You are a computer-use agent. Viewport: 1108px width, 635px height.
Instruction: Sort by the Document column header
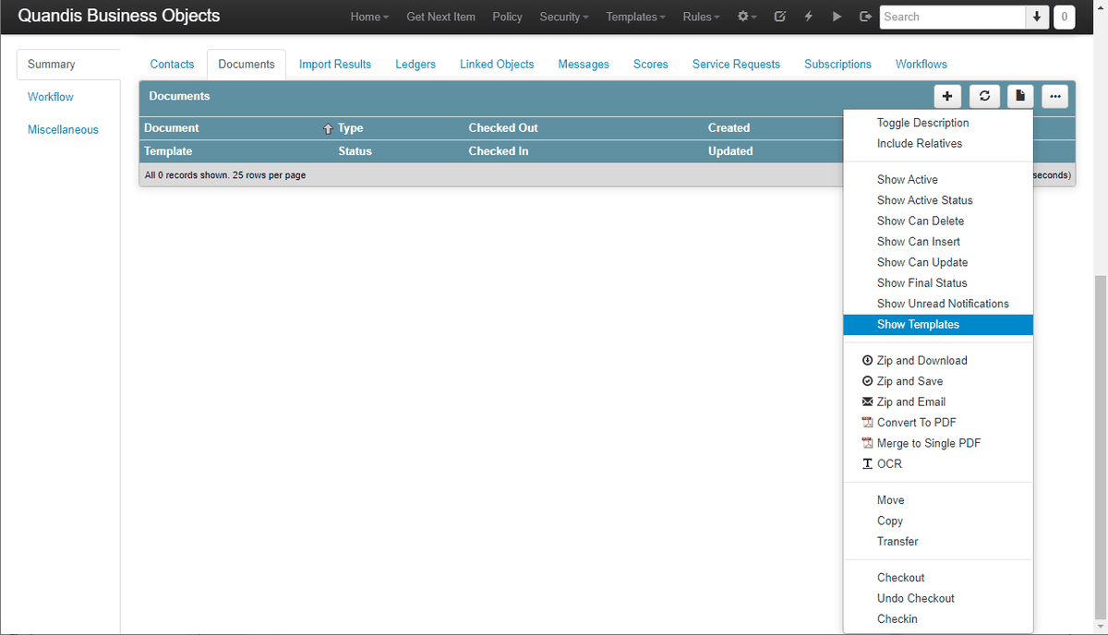172,128
